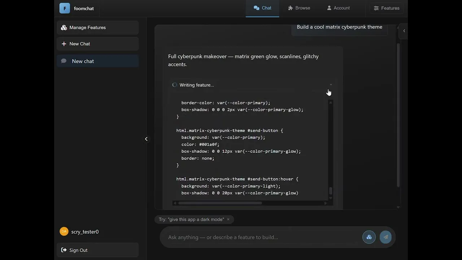The height and width of the screenshot is (260, 462).
Task: Click scroll-down arrow of code block
Action: click(330, 198)
